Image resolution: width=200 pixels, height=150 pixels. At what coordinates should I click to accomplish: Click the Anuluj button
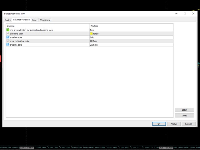click(174, 124)
